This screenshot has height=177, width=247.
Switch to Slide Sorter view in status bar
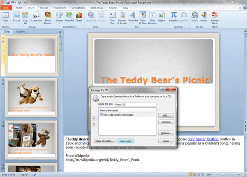pyautogui.click(x=195, y=175)
